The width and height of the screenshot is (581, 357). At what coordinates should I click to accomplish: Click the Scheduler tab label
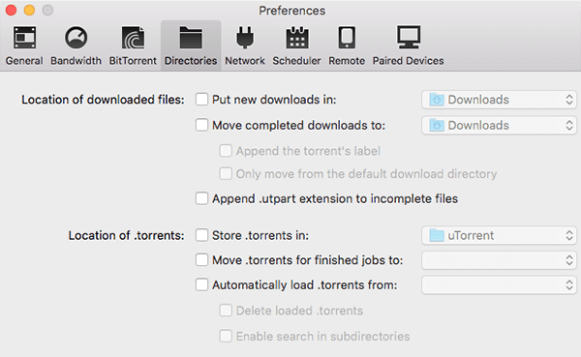tap(297, 61)
